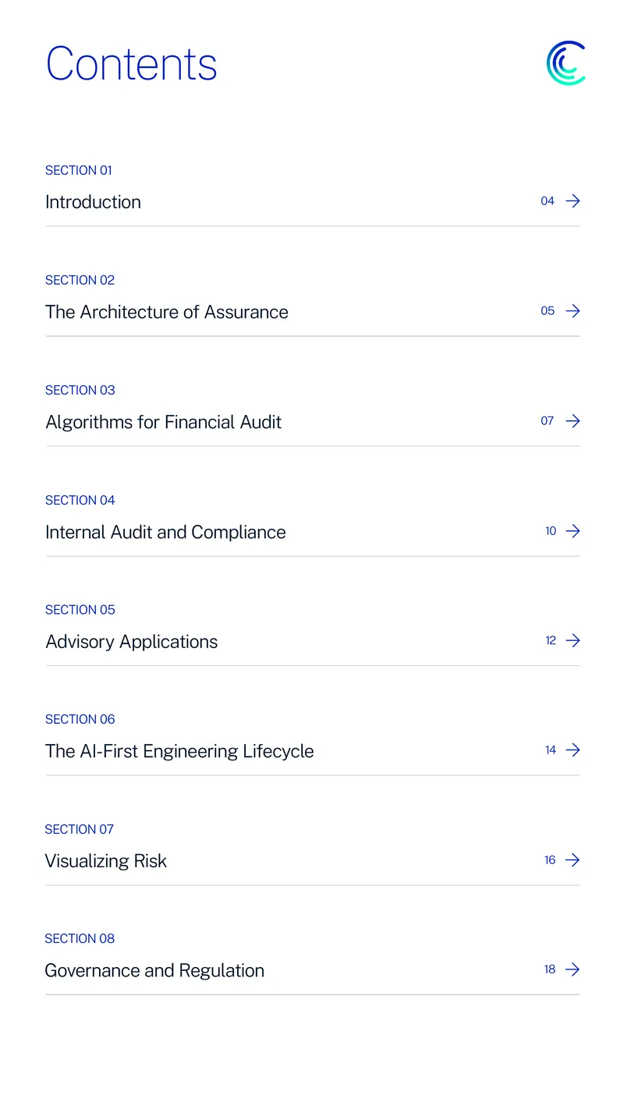The height and width of the screenshot is (1109, 624).
Task: Select Internal Audit and Compliance title
Action: coord(165,532)
